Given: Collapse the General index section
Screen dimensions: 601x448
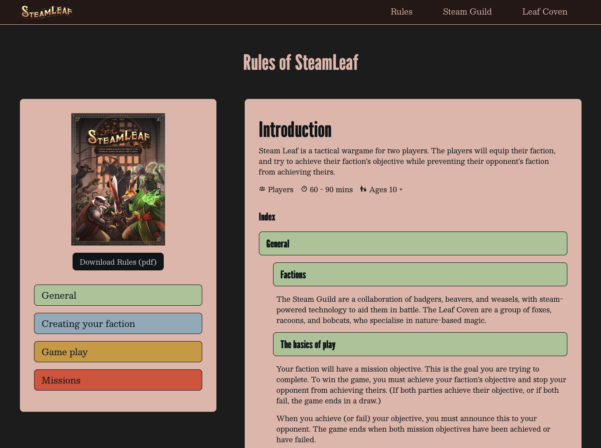Looking at the screenshot, I should point(413,243).
